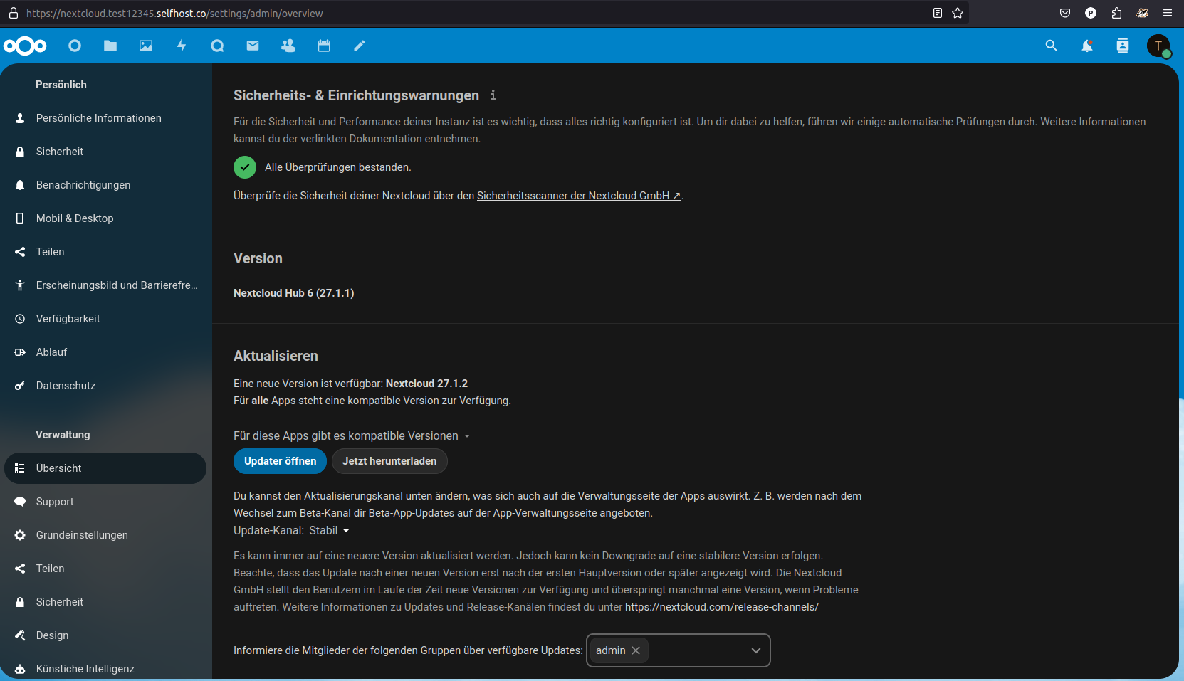This screenshot has width=1184, height=681.
Task: Open the user avatar menu
Action: tap(1158, 46)
